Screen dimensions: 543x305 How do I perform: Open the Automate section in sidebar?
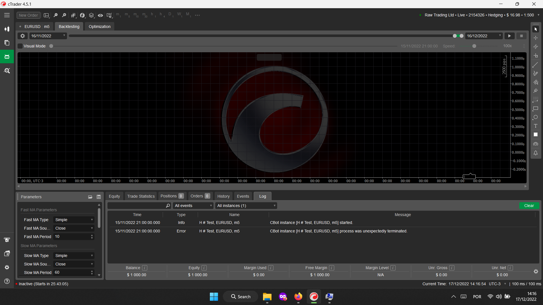tap(7, 56)
